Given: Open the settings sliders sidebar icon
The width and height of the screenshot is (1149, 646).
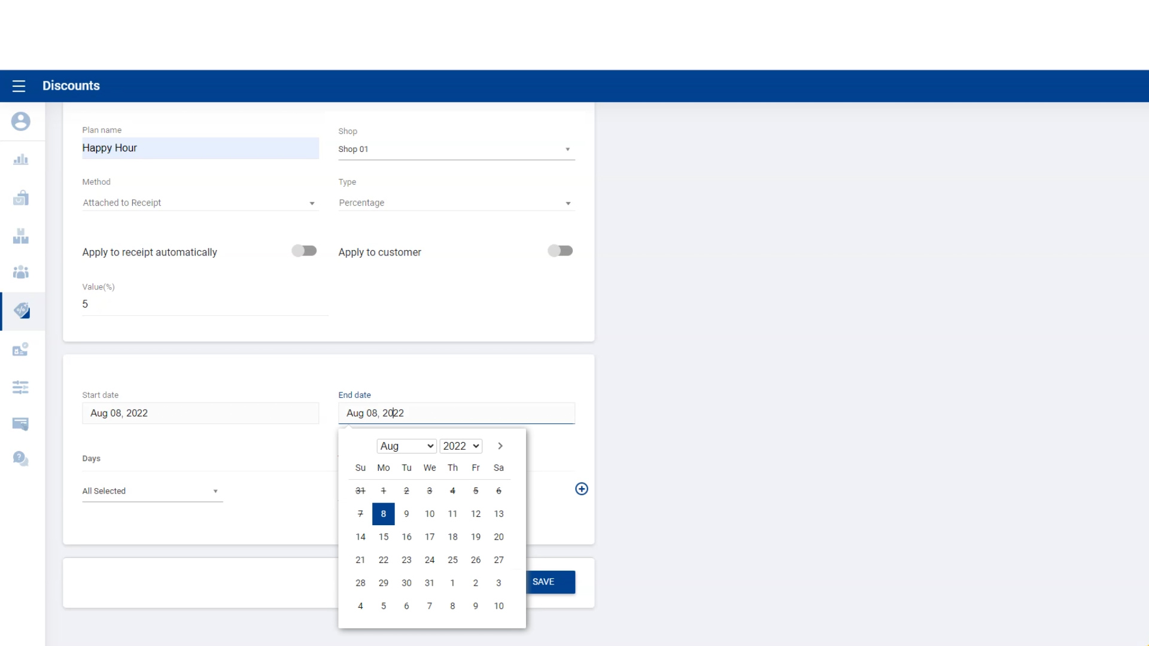Looking at the screenshot, I should (20, 388).
